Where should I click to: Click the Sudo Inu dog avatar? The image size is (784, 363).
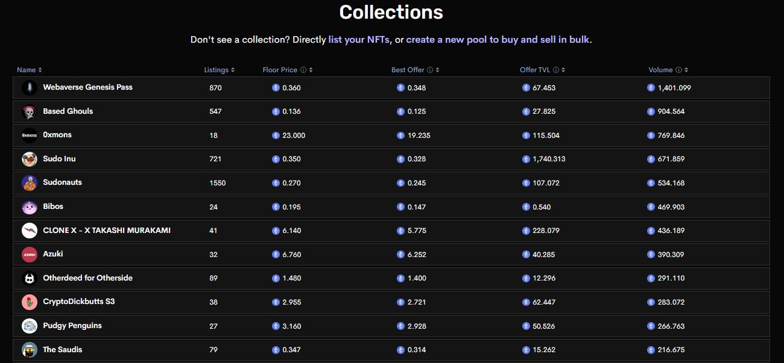pos(30,159)
